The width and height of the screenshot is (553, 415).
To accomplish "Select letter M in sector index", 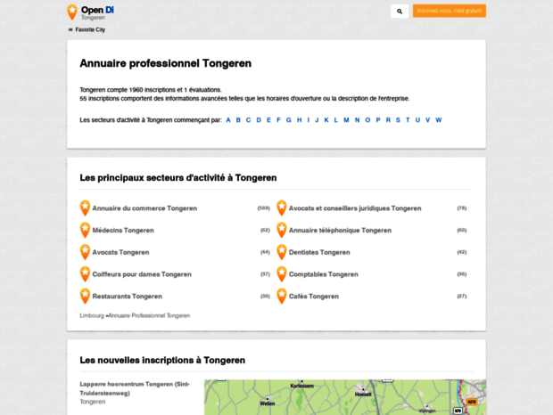I will pos(346,120).
